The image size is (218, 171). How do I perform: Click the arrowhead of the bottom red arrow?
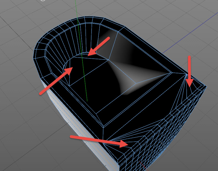tap(124, 144)
